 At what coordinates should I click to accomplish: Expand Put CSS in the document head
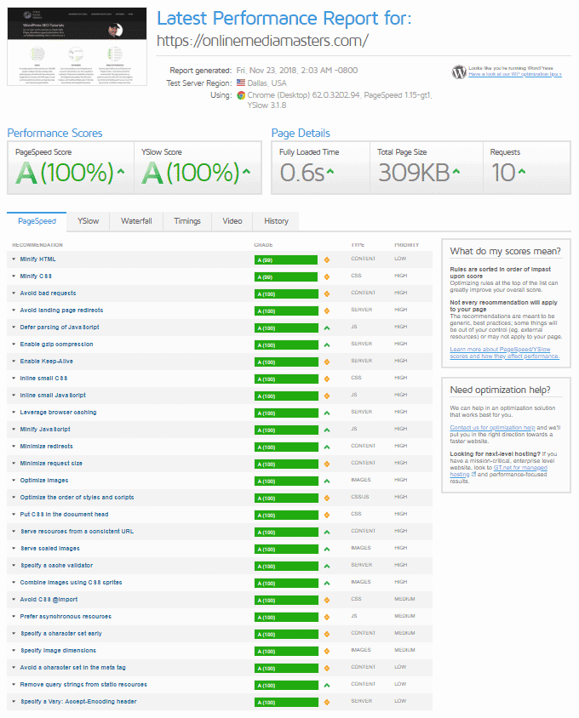14,514
